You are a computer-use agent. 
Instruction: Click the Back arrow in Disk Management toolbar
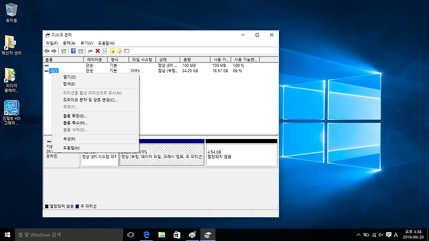point(47,51)
